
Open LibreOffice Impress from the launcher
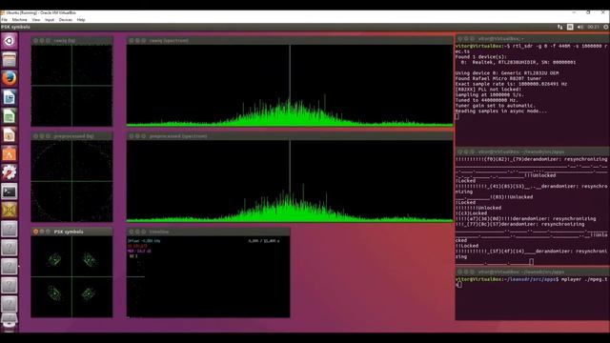[x=9, y=134]
